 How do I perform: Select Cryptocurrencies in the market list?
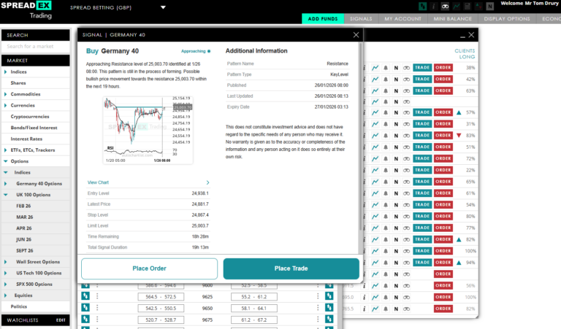coord(30,117)
